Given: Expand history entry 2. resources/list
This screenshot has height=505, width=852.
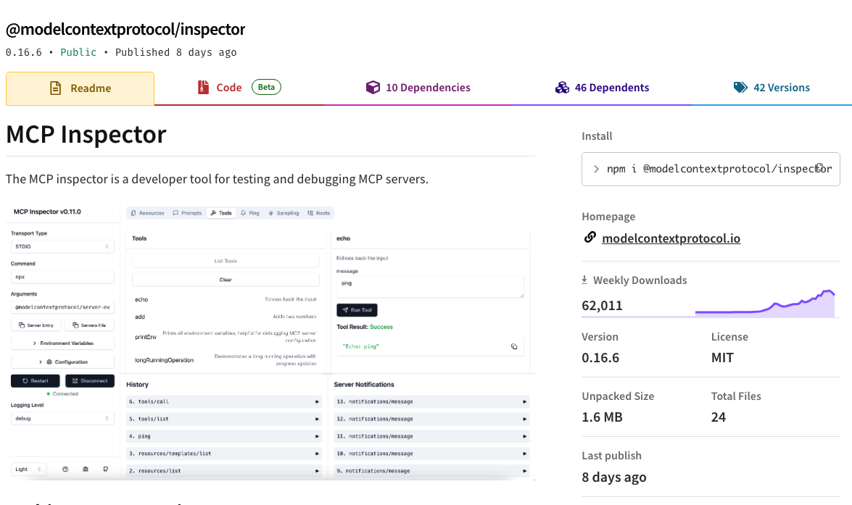Looking at the screenshot, I should pyautogui.click(x=224, y=471).
